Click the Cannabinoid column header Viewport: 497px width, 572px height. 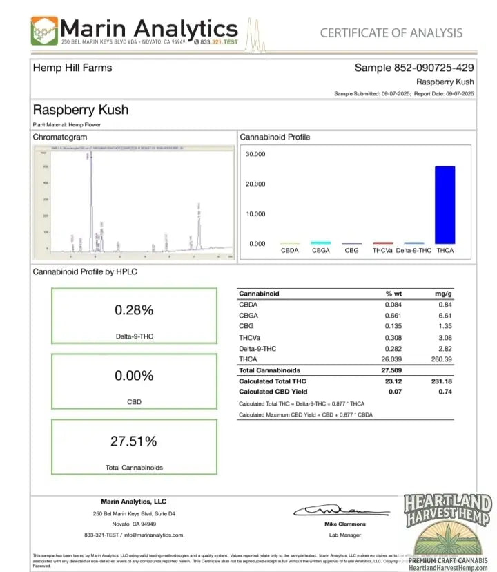point(259,294)
